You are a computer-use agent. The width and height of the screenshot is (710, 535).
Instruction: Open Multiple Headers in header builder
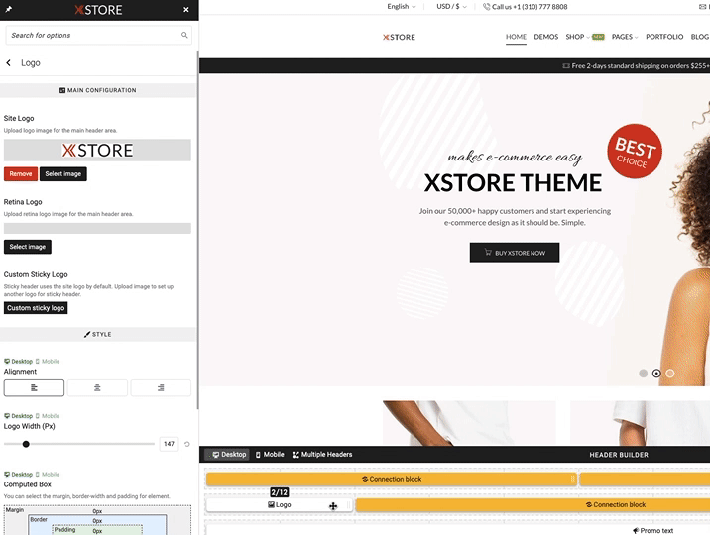tap(322, 455)
